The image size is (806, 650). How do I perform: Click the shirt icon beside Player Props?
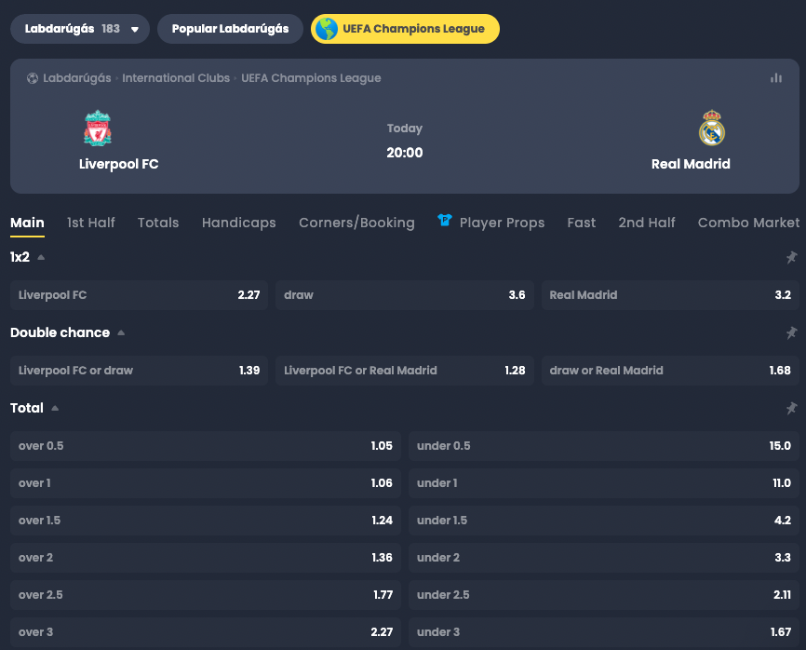(x=445, y=220)
